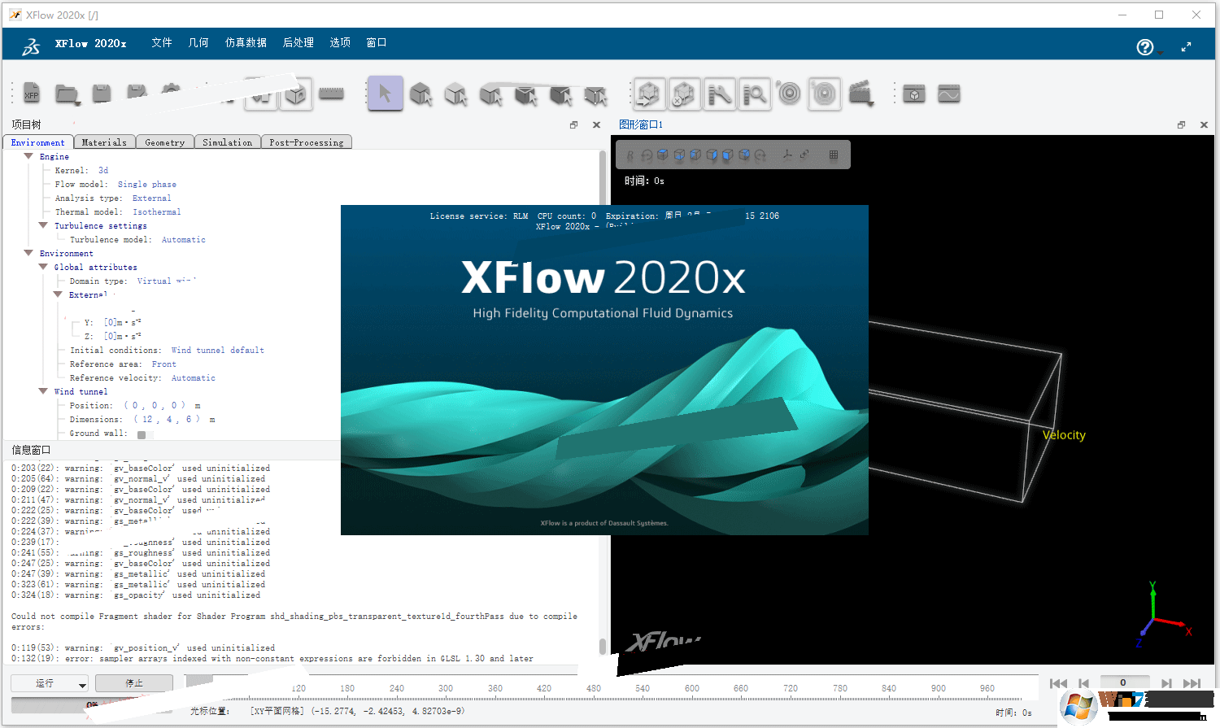Click the 'Isothermal' thermal model value
This screenshot has width=1220, height=728.
click(x=157, y=211)
